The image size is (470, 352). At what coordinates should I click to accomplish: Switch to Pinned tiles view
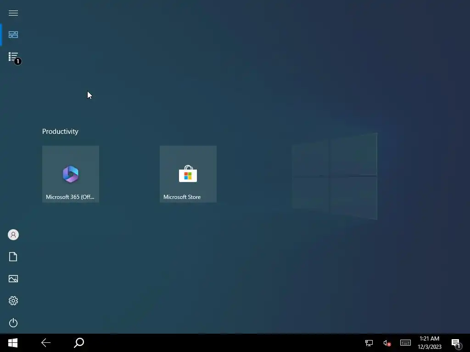(x=13, y=35)
